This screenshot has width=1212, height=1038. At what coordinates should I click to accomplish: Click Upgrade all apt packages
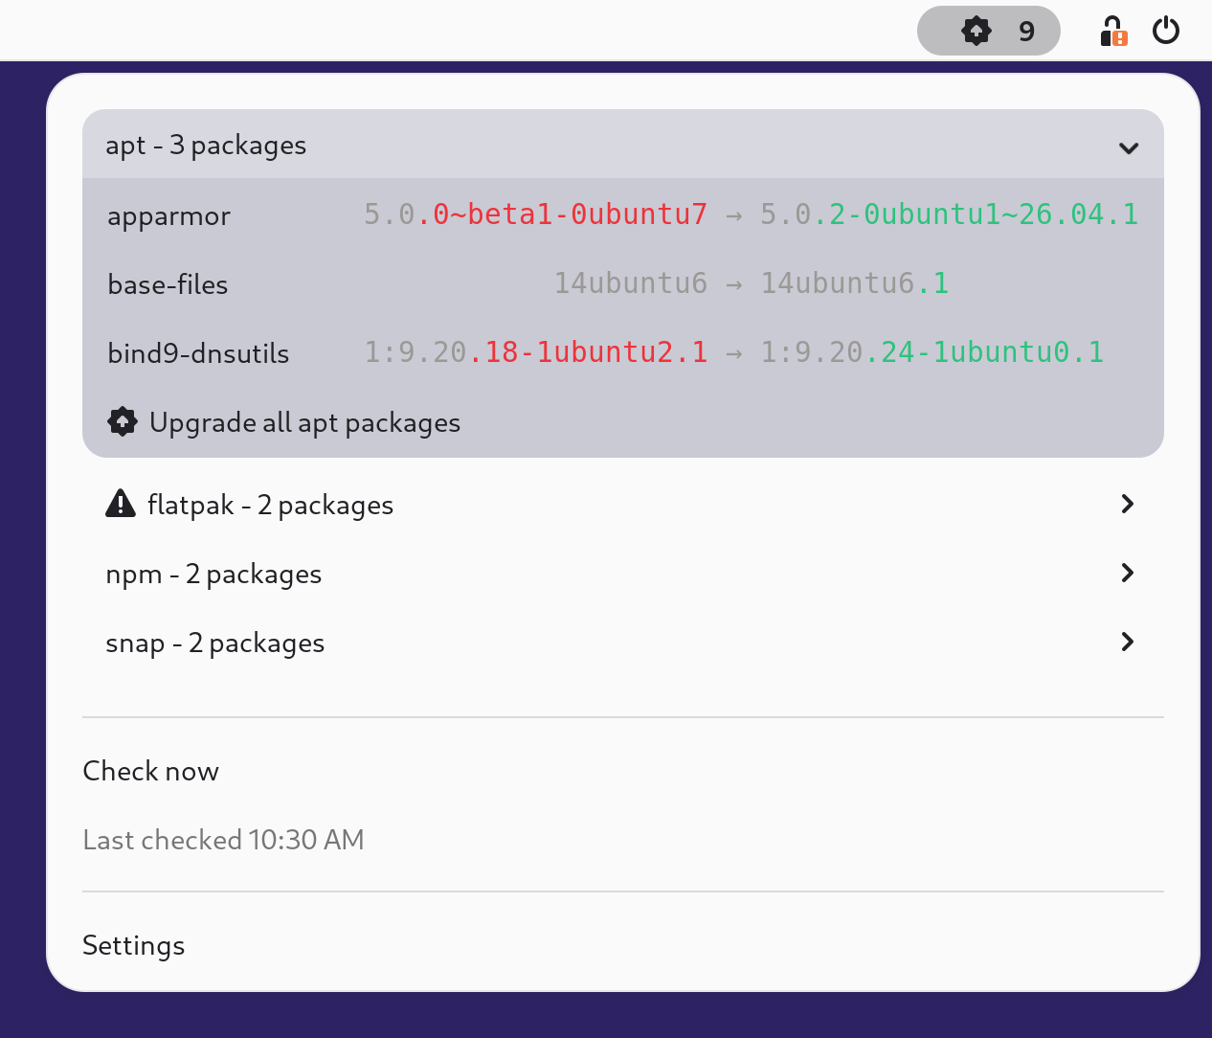point(623,422)
